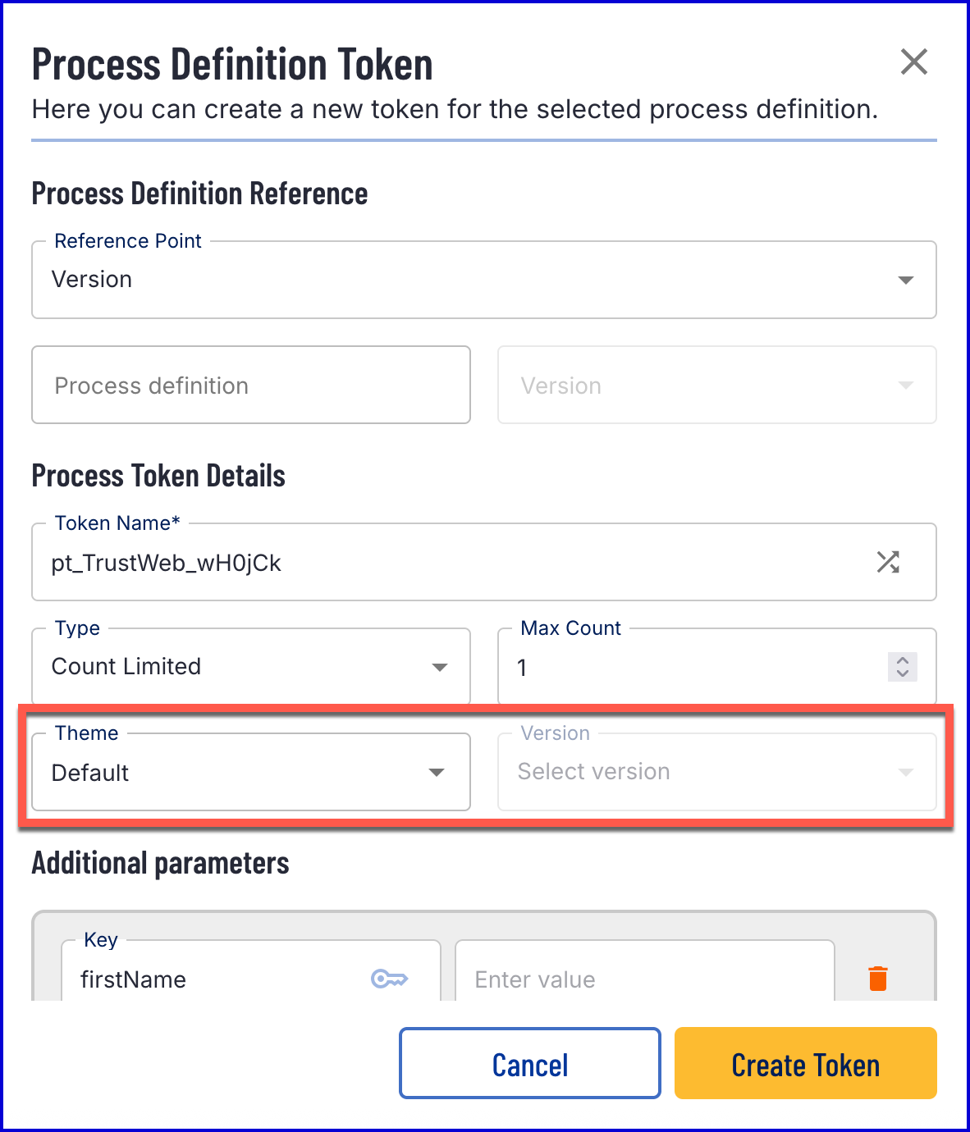Image resolution: width=970 pixels, height=1132 pixels.
Task: Click the Key field containing firstName
Action: (222, 979)
